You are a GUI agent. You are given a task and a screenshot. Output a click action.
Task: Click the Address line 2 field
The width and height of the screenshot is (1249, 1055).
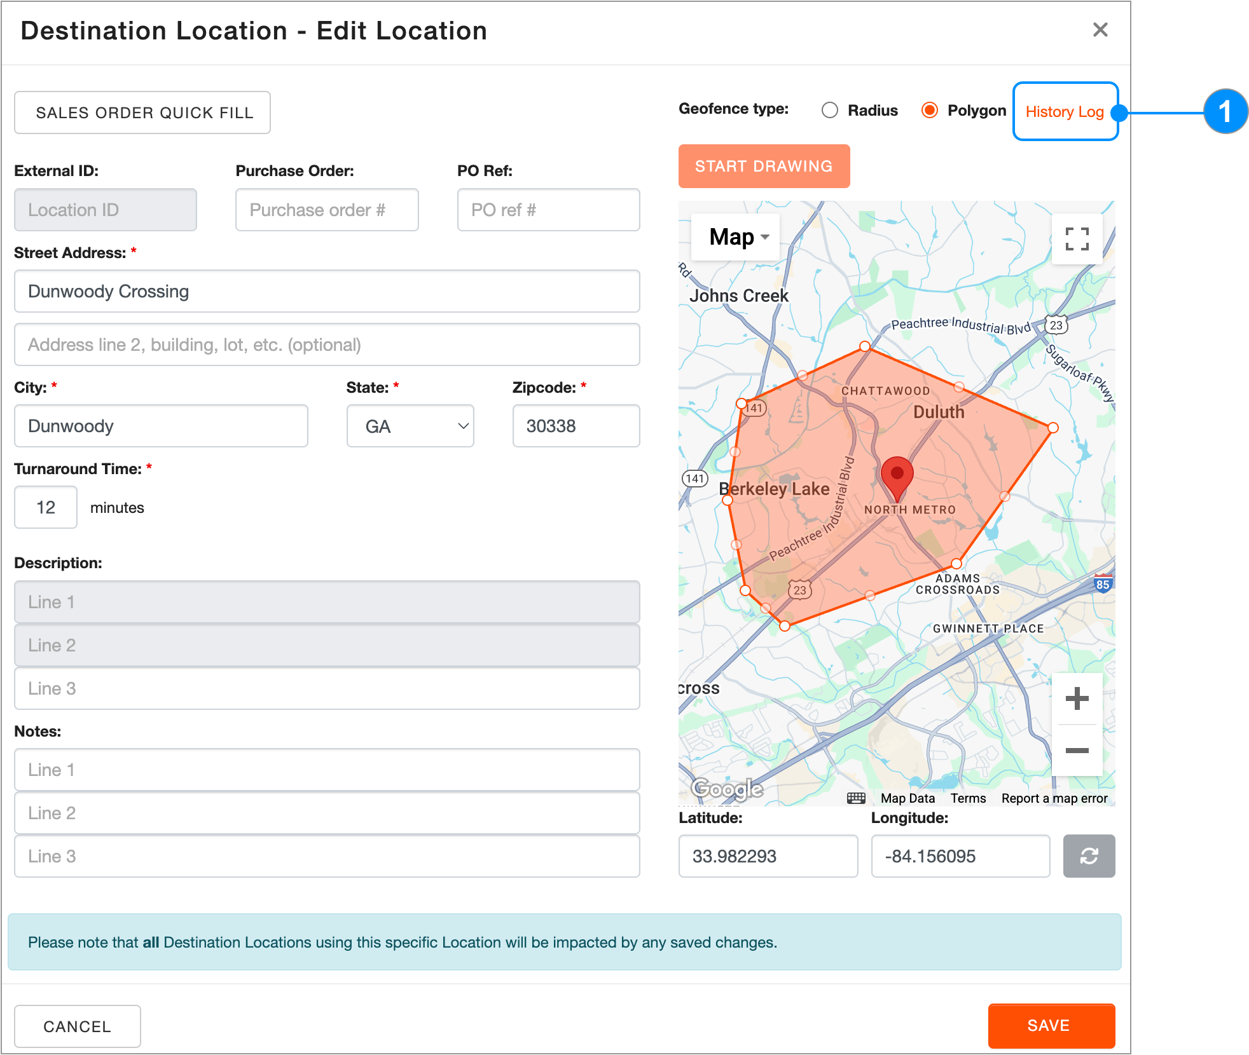(327, 344)
